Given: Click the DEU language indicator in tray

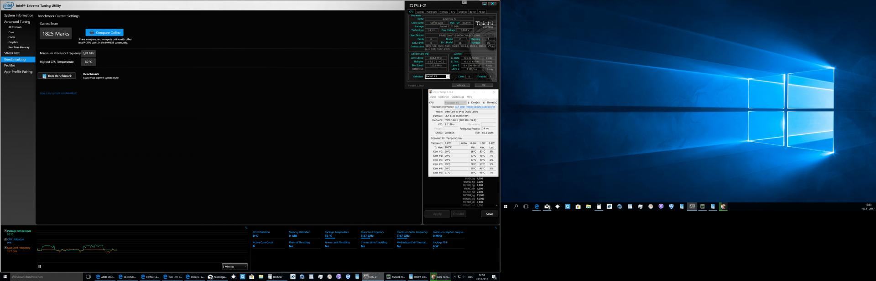Looking at the screenshot, I should point(470,276).
